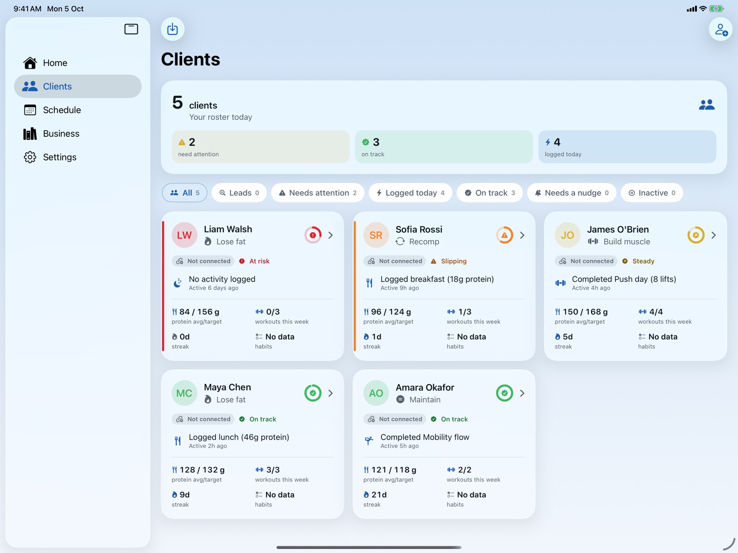This screenshot has width=738, height=553.
Task: Filter by On track chip
Action: [x=489, y=193]
